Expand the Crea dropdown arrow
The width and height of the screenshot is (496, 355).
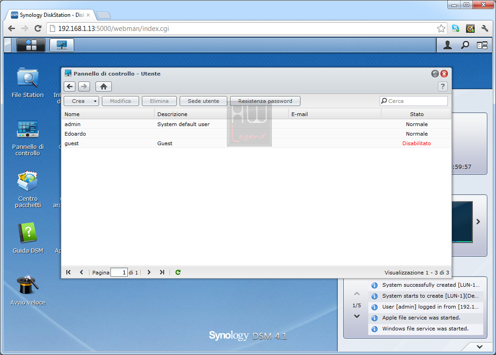95,101
